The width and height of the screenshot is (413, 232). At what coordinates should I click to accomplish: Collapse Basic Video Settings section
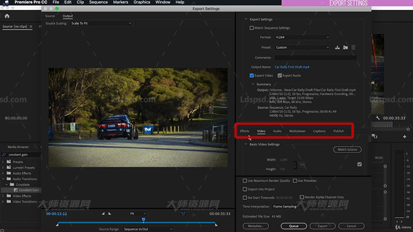(x=246, y=144)
